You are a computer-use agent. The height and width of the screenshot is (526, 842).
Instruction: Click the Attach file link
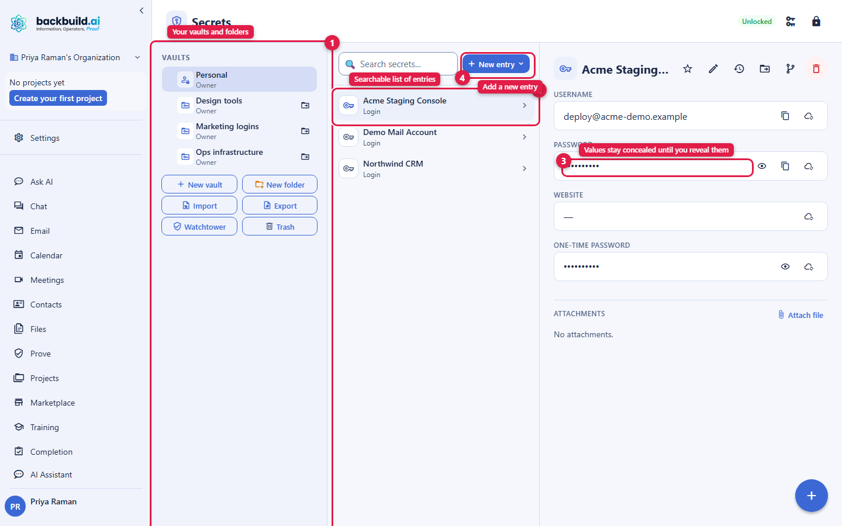click(800, 315)
